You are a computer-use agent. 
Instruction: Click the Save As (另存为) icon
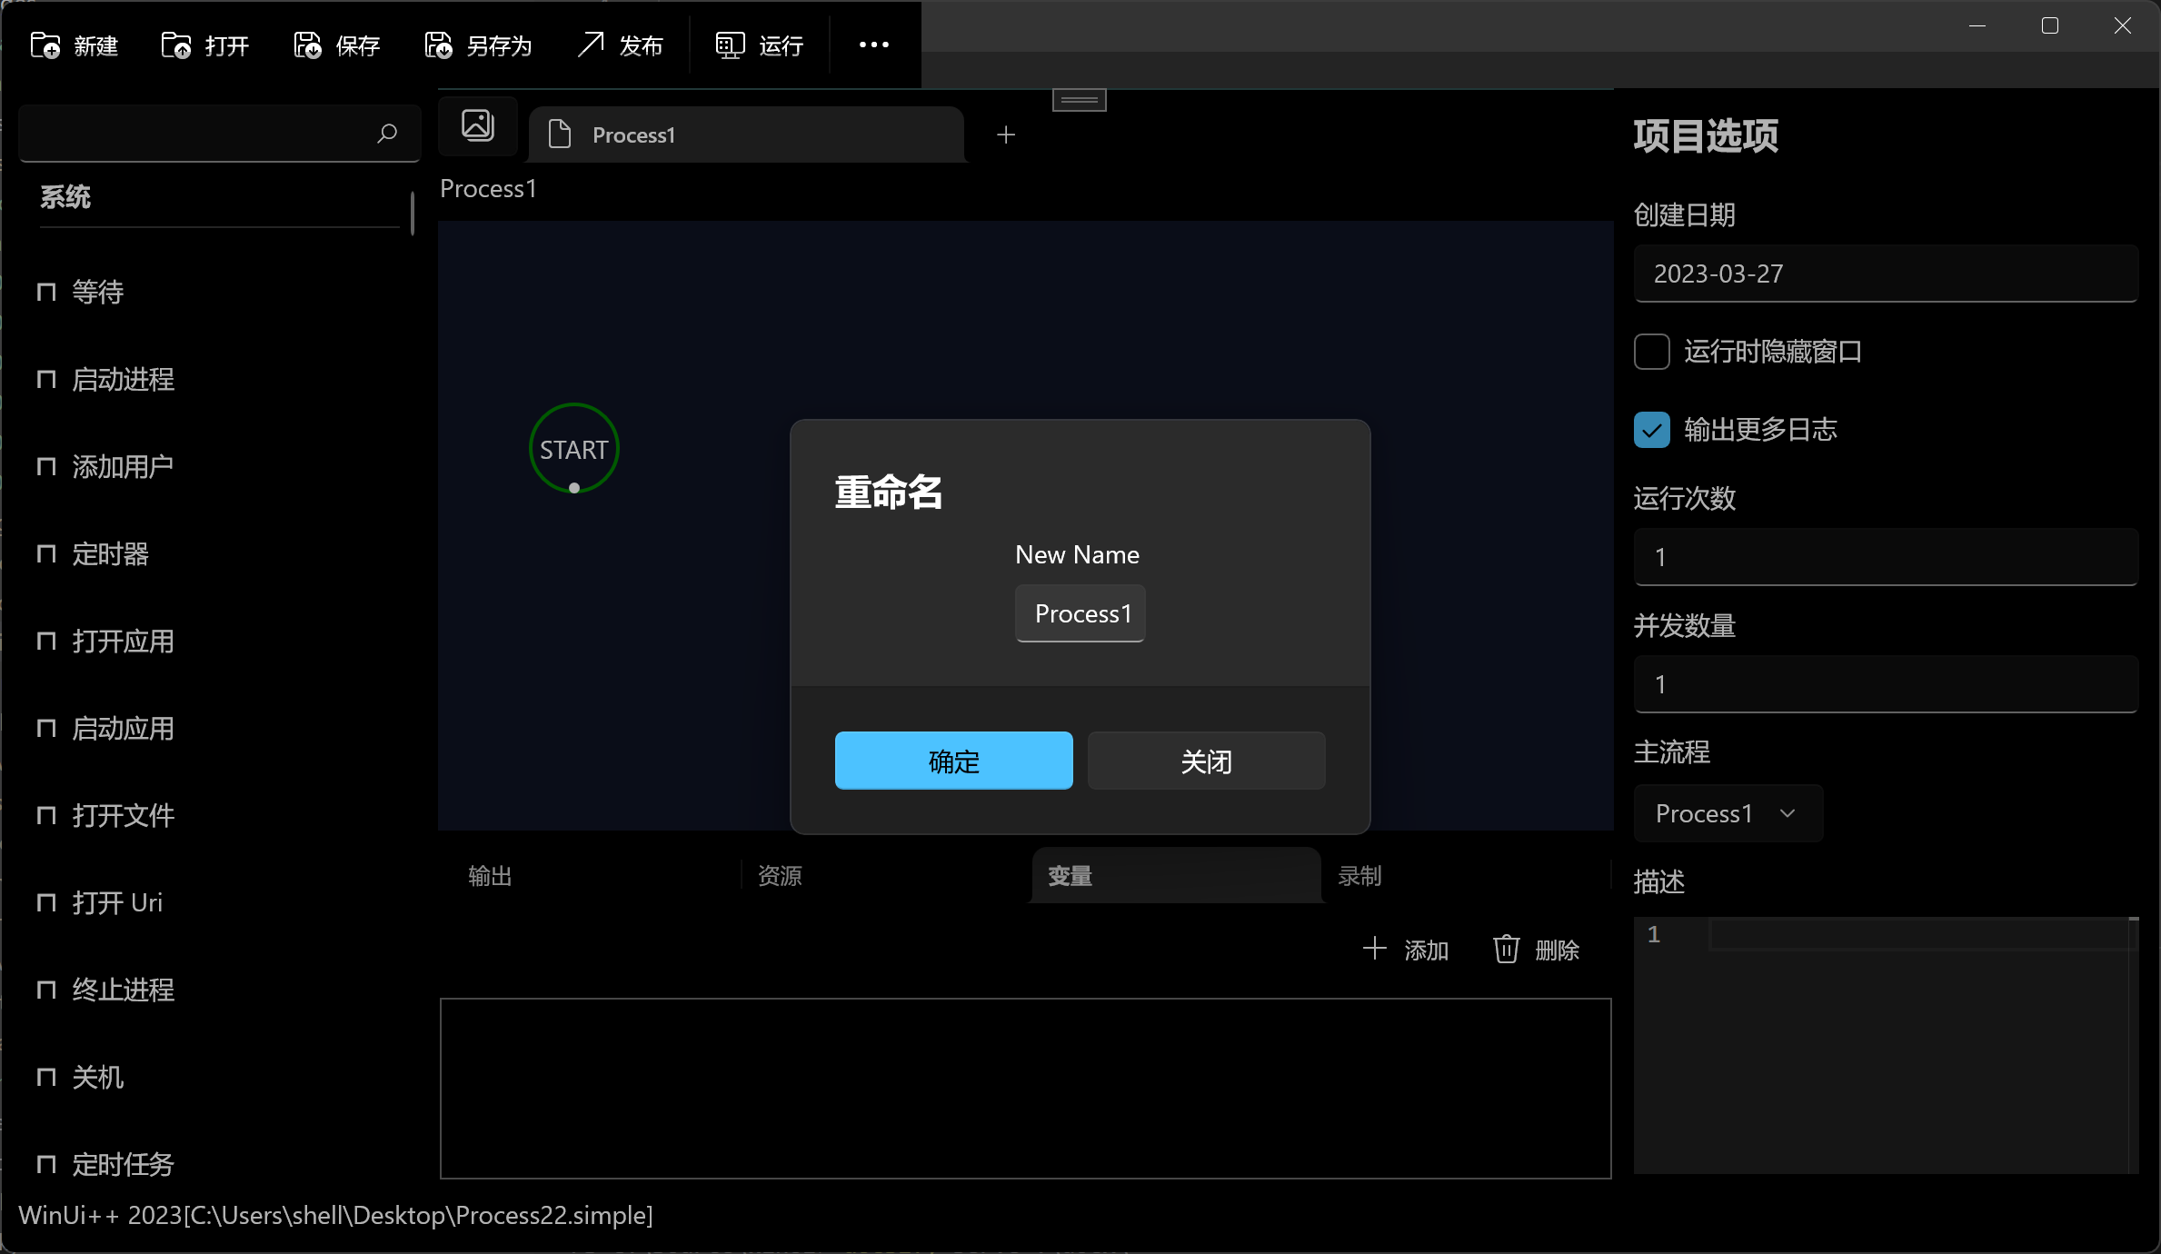coord(438,45)
